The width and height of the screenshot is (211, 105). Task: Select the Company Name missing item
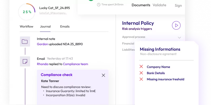(158, 67)
